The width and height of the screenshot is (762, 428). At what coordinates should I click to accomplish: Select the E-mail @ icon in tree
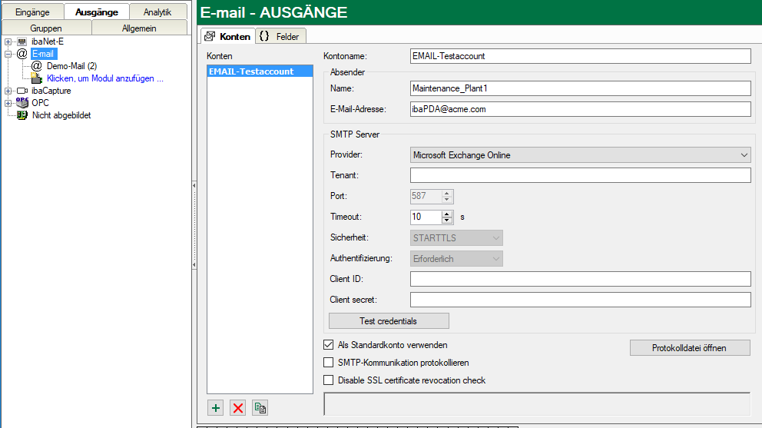22,54
